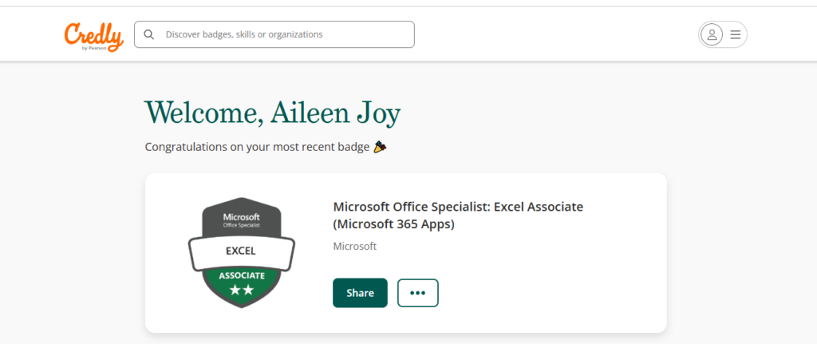The width and height of the screenshot is (817, 344).
Task: Click the Credly logo
Action: [93, 34]
